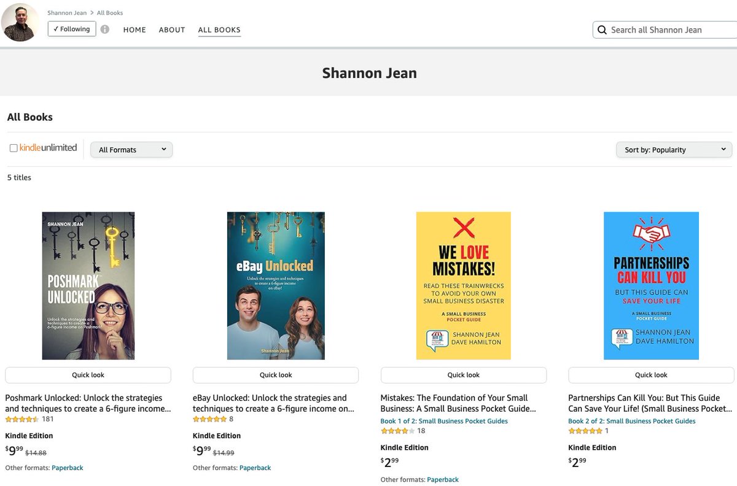737x486 pixels.
Task: Click the Kindle Unlimited logo
Action: pyautogui.click(x=48, y=148)
